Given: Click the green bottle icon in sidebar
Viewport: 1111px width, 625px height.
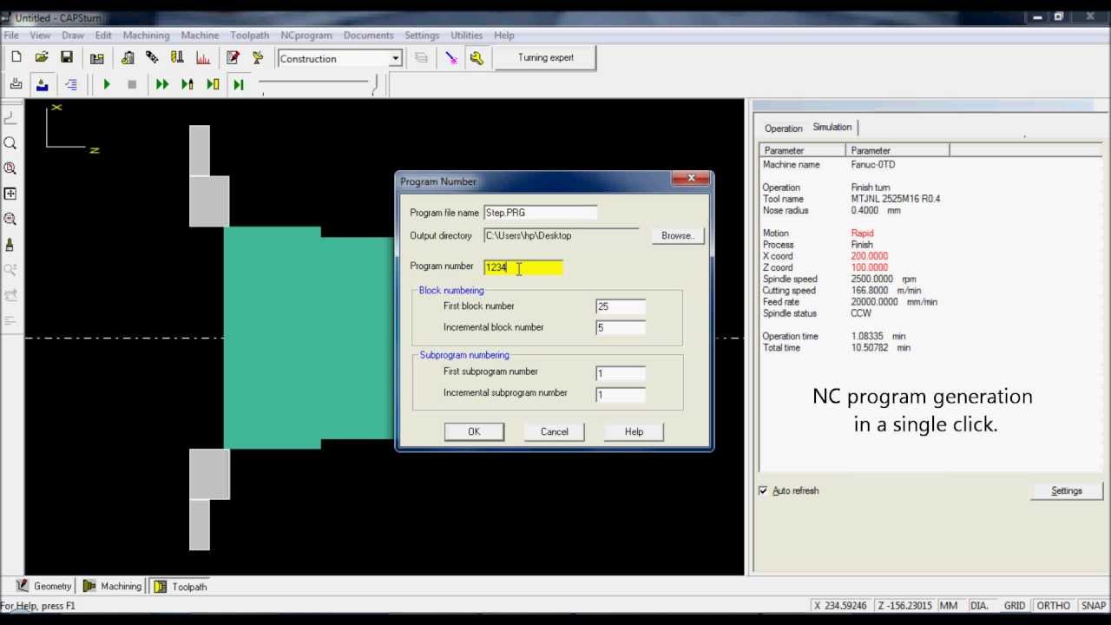Looking at the screenshot, I should coord(10,245).
